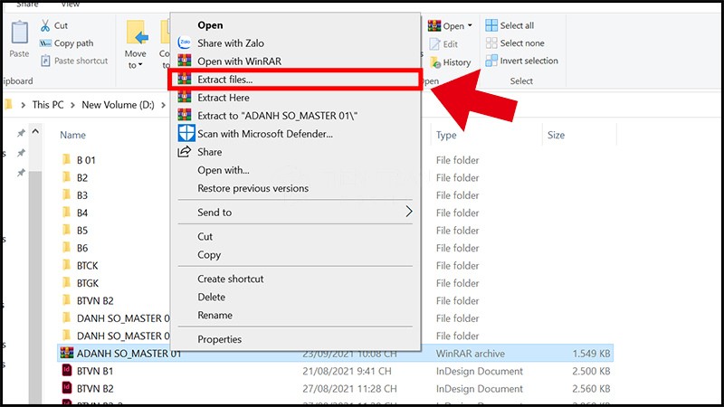The image size is (724, 407).
Task: Open the B 01 folder in list
Action: (88, 160)
